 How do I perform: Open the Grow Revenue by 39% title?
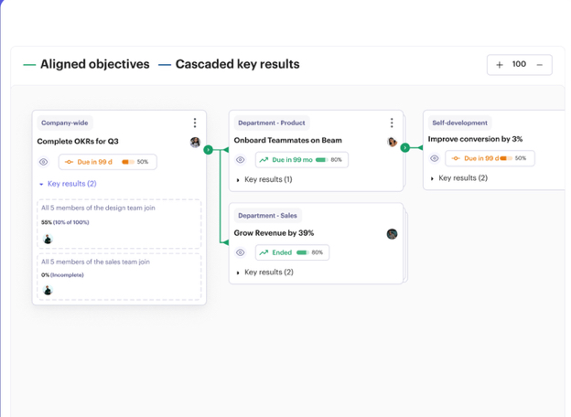(x=274, y=233)
